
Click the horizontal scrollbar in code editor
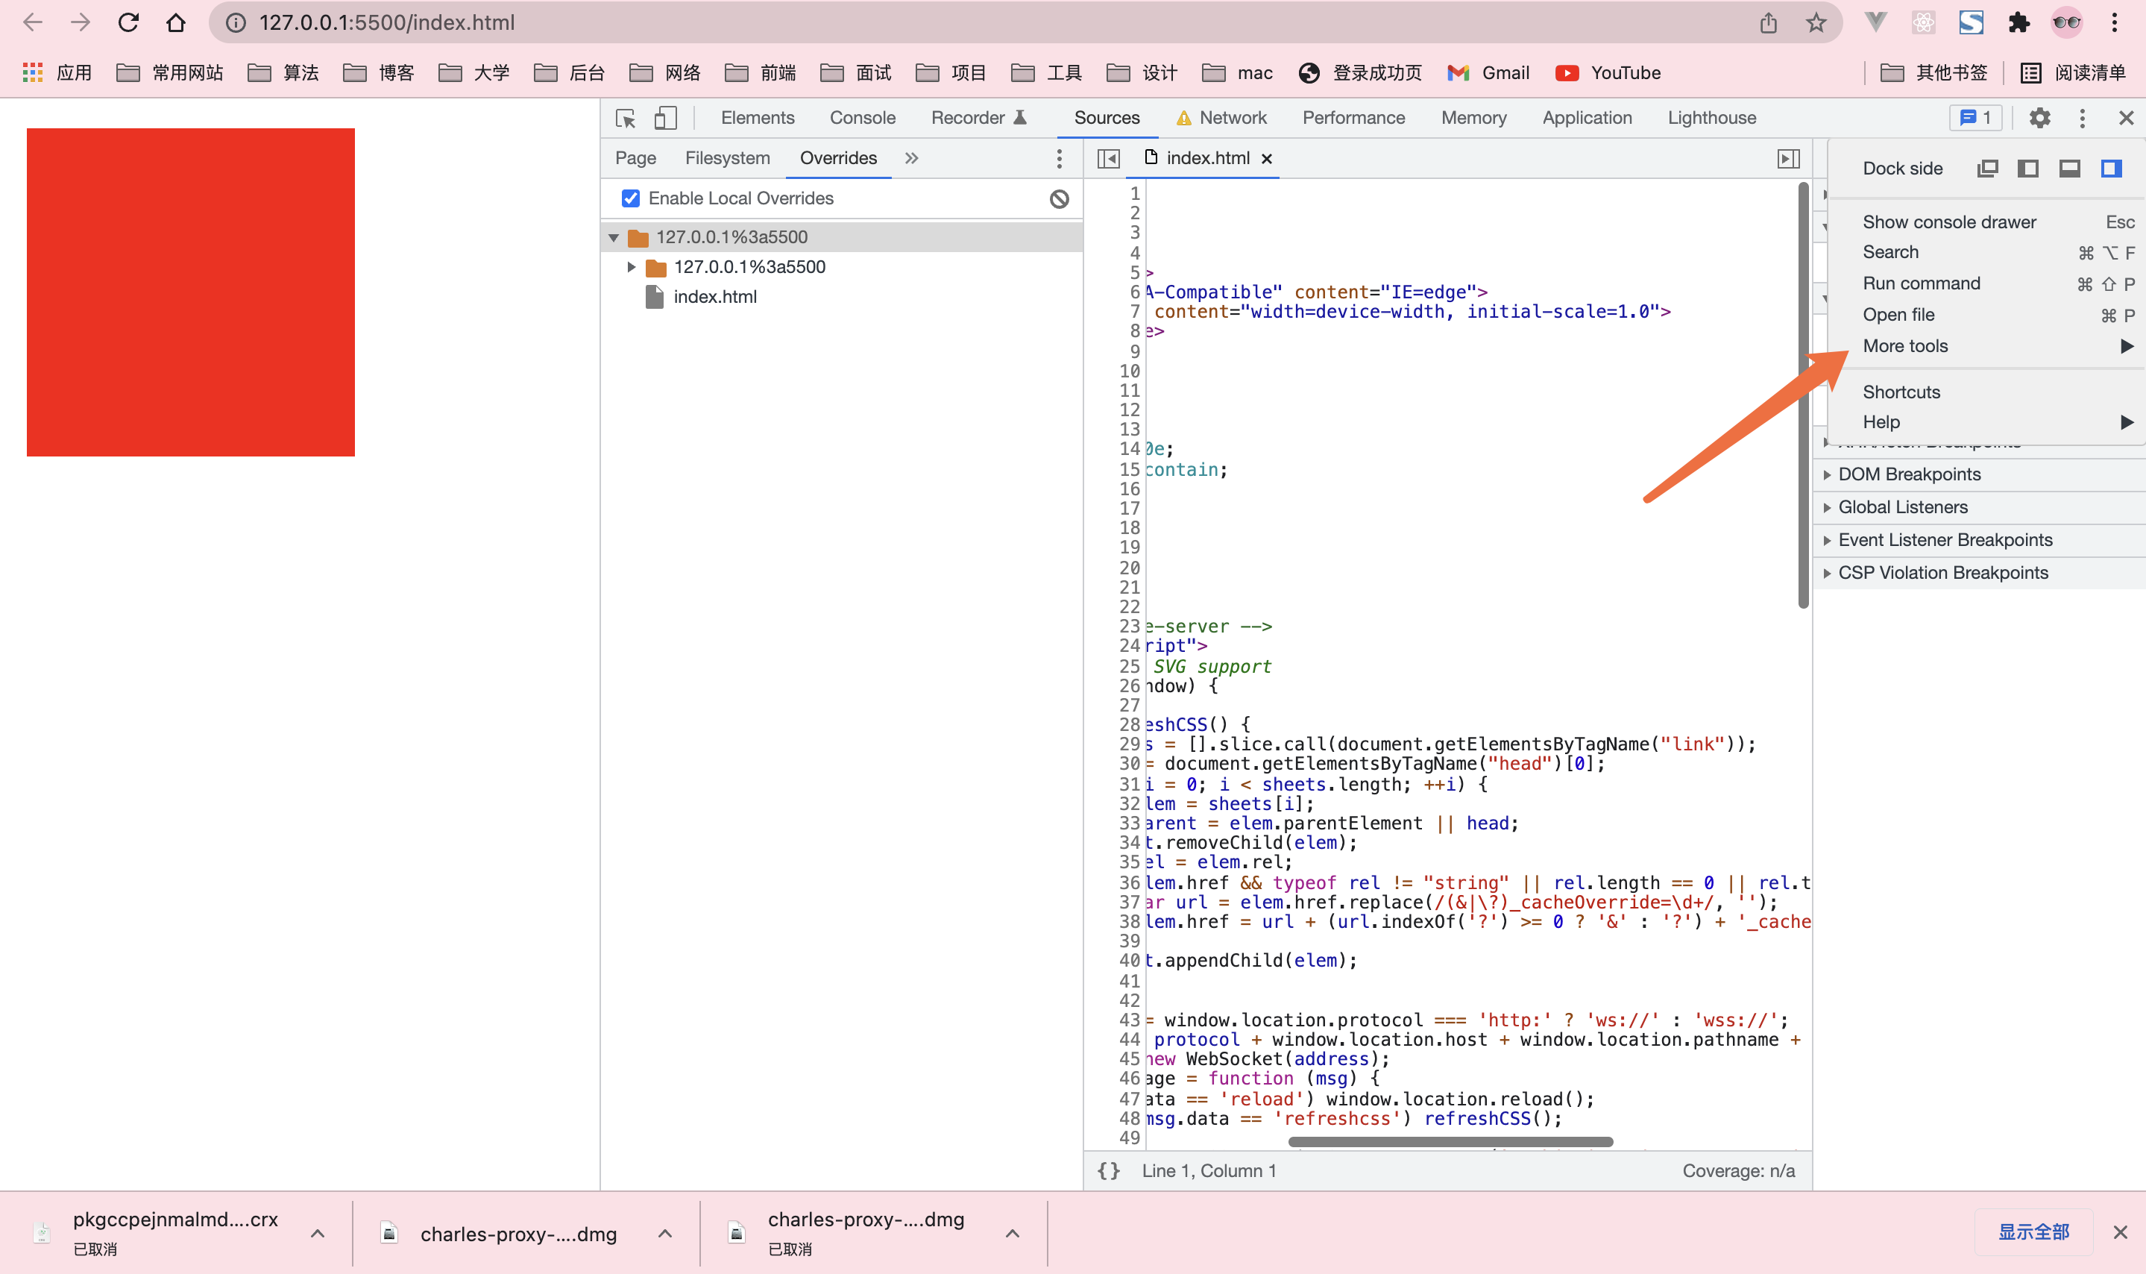tap(1450, 1142)
